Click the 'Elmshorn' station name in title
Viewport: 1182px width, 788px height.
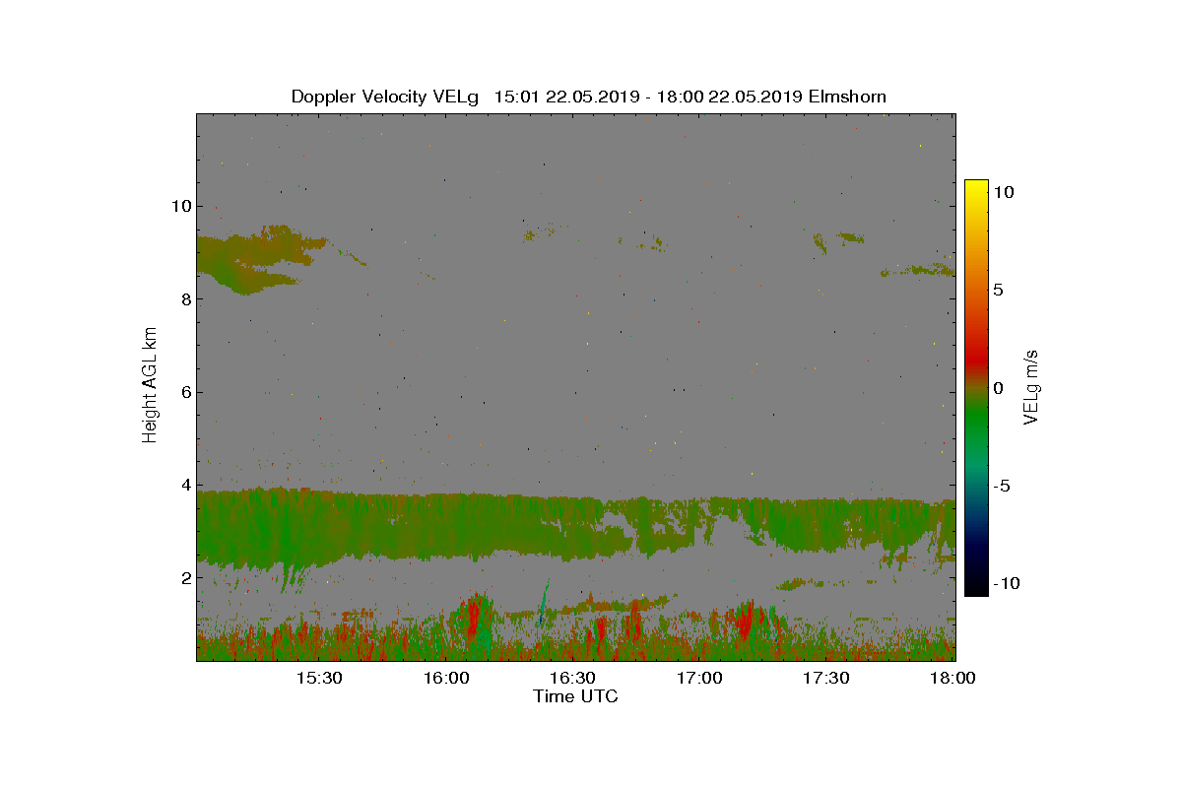pos(846,97)
